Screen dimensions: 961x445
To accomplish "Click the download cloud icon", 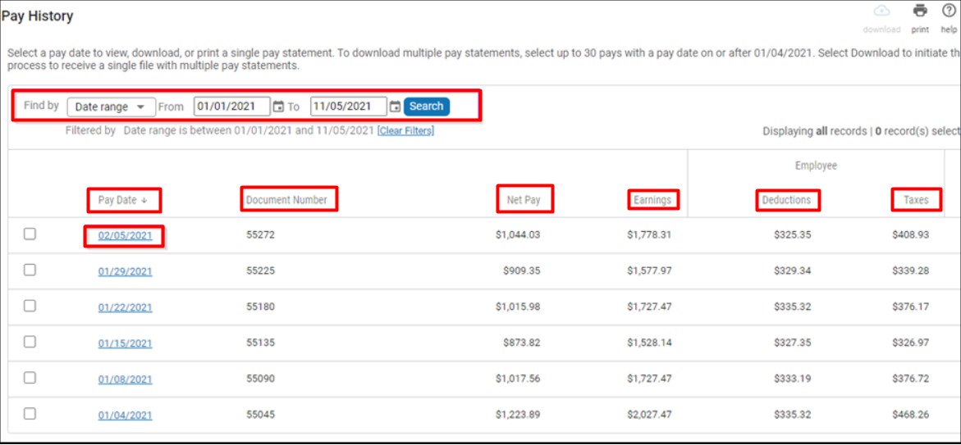I will pos(881,11).
